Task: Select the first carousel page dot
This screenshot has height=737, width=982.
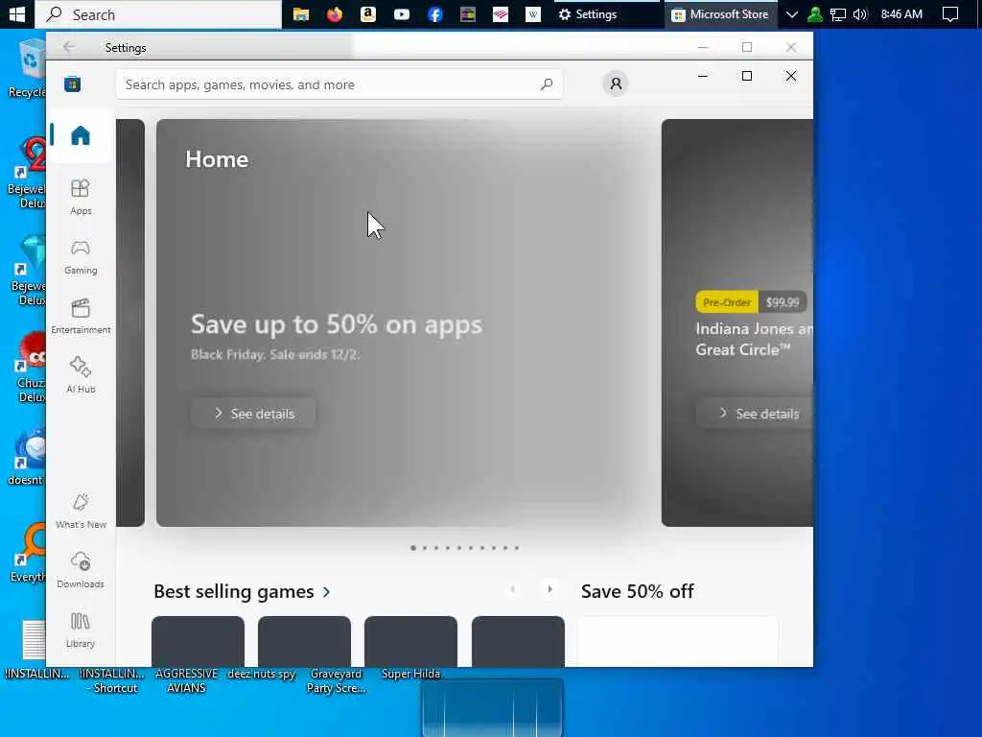Action: click(x=412, y=548)
